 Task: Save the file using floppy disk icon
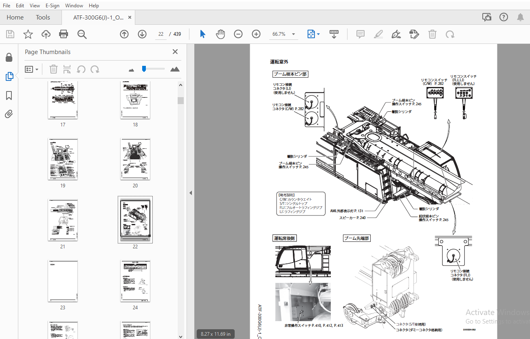coord(10,34)
